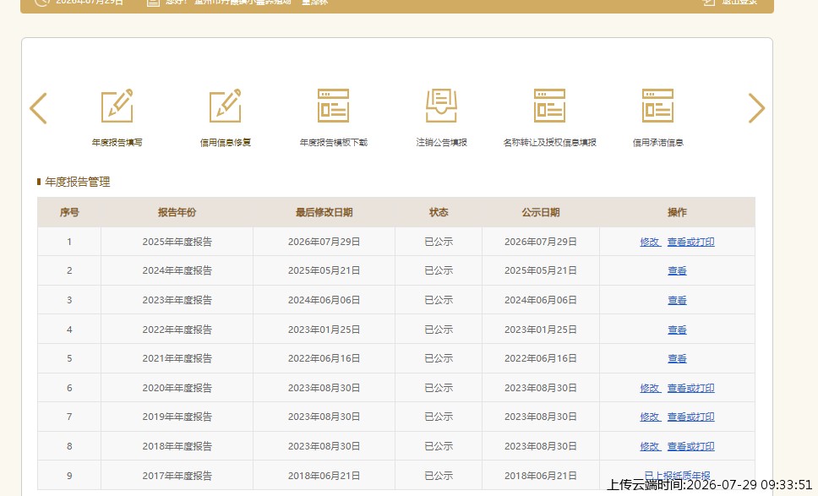
Task: Click 公示日期 of the 2020年年度报告 row
Action: click(x=541, y=388)
